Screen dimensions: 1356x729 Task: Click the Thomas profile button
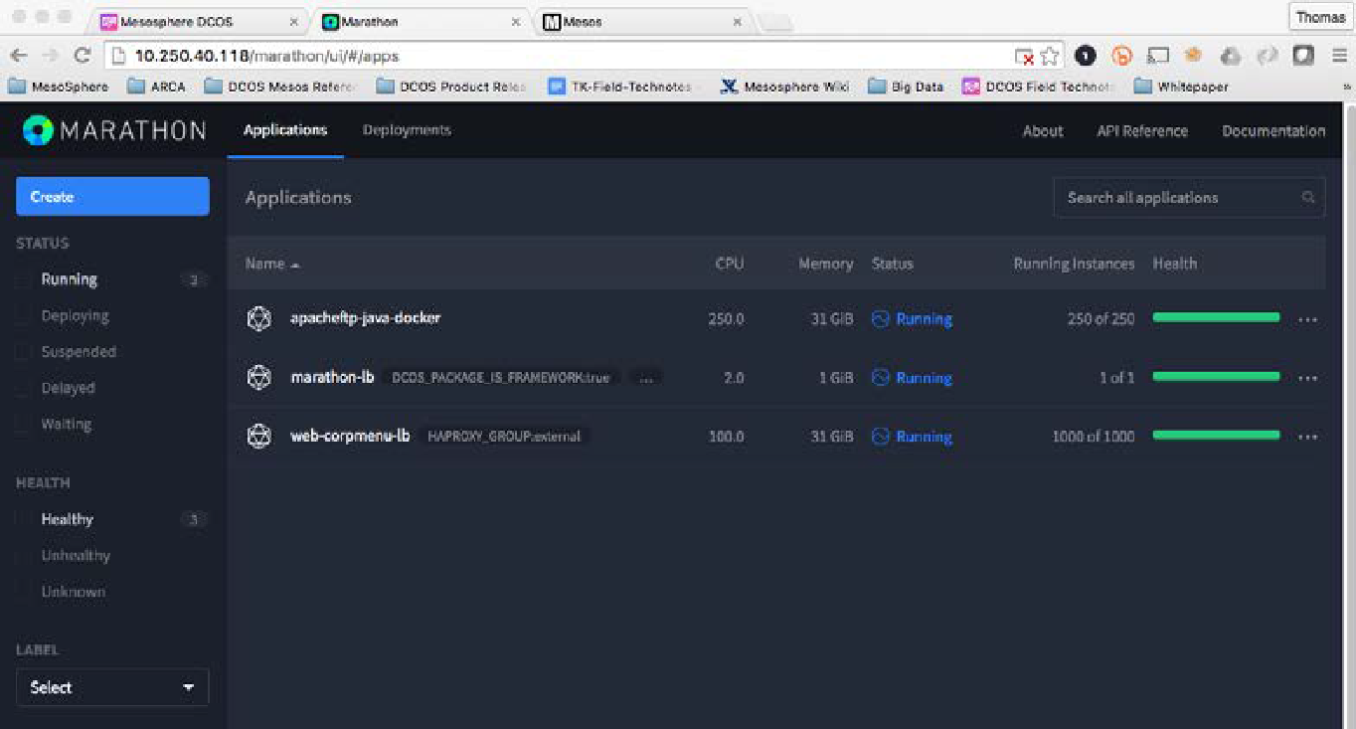[1320, 18]
